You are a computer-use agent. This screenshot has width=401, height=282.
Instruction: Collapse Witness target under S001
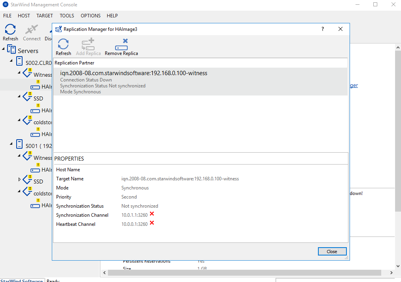(19, 155)
